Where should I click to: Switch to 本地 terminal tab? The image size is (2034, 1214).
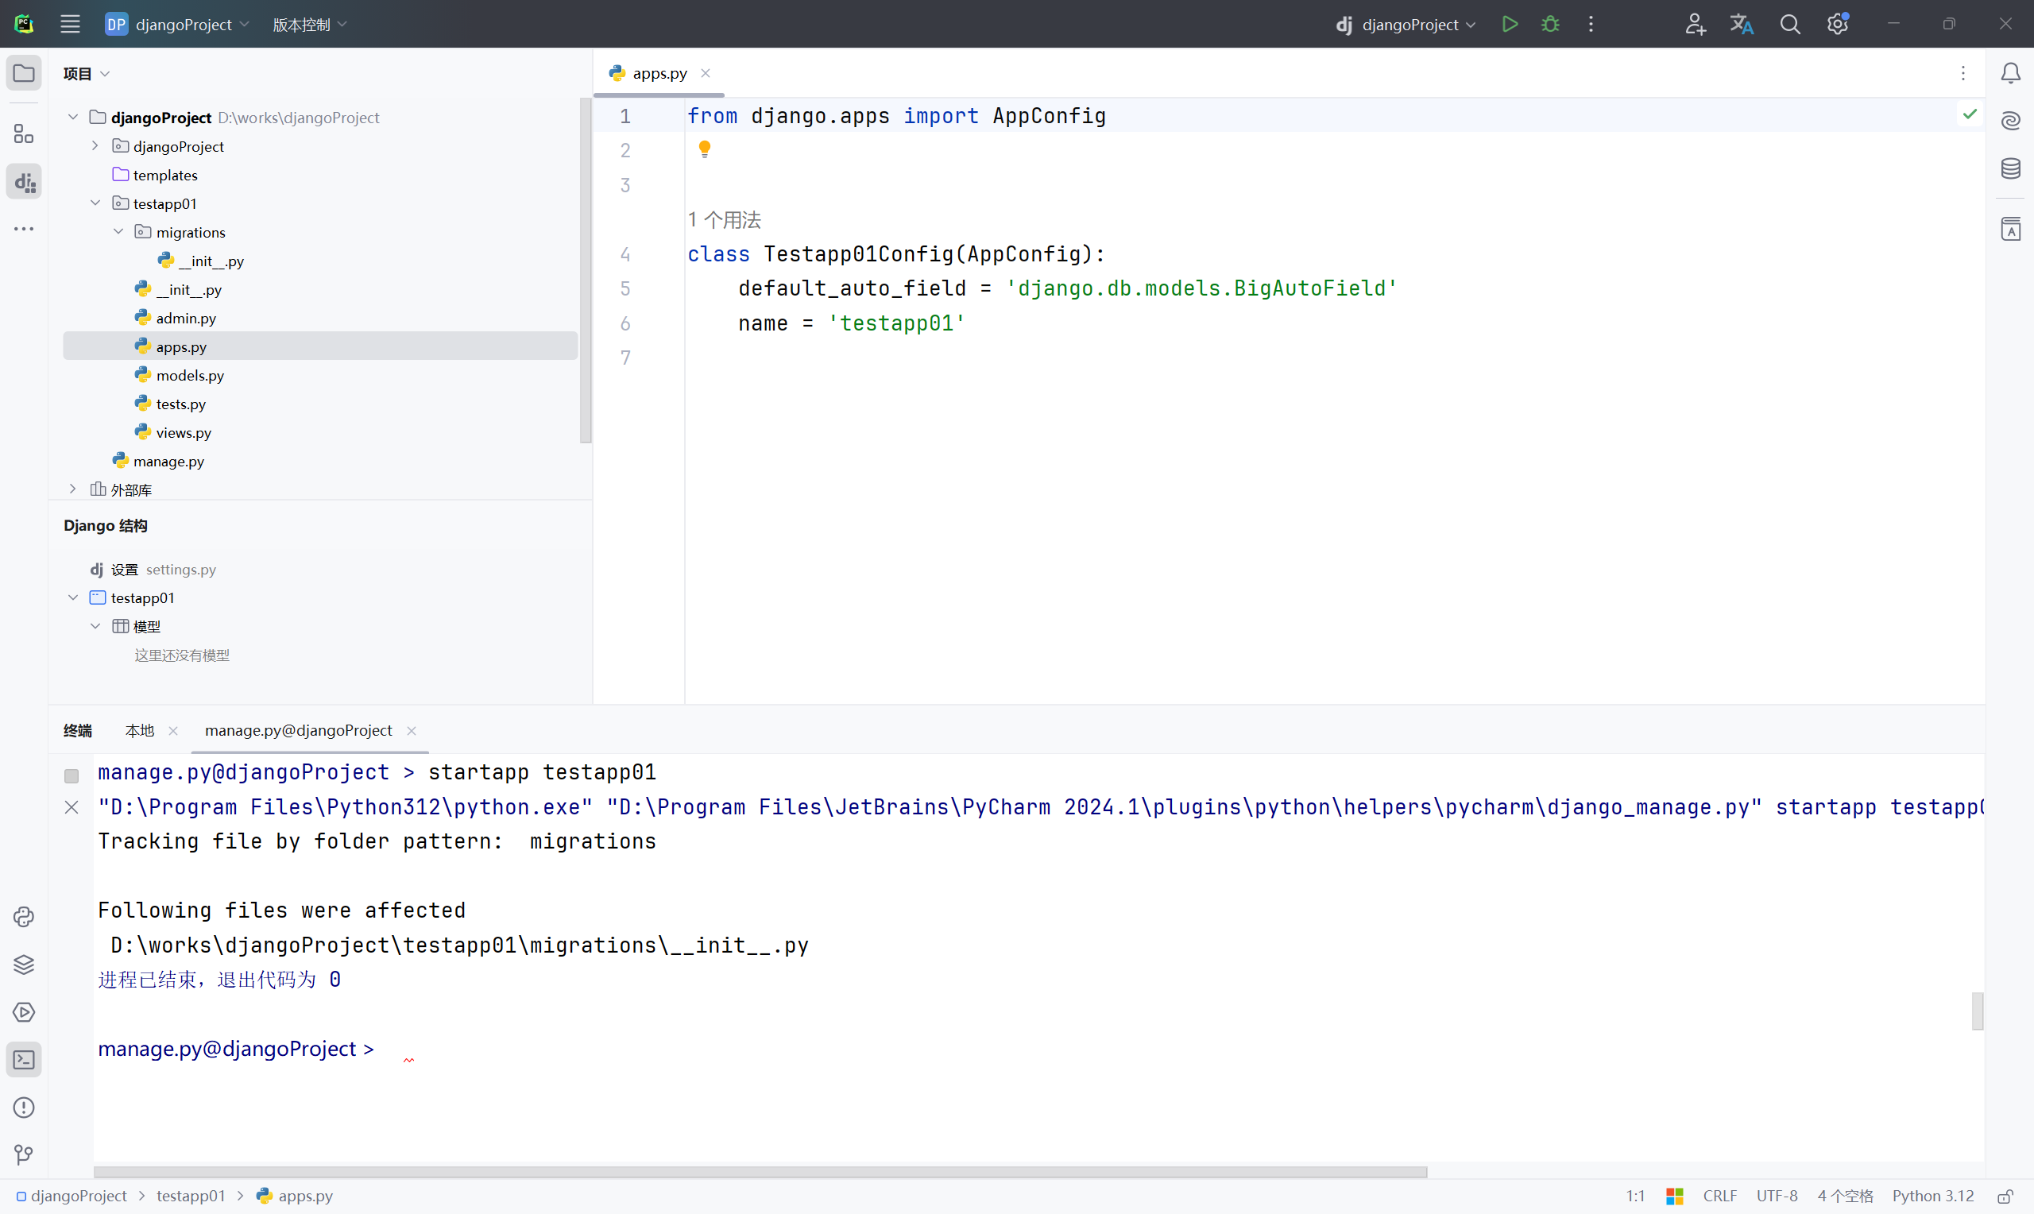139,730
